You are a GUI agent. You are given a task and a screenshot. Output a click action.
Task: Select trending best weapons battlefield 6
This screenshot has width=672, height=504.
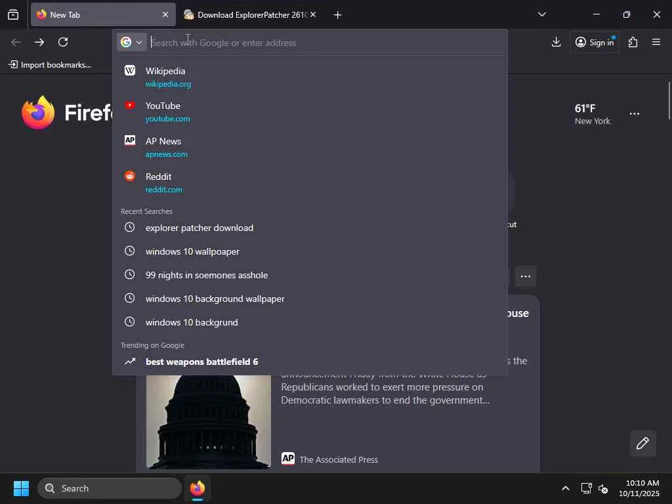310,362
